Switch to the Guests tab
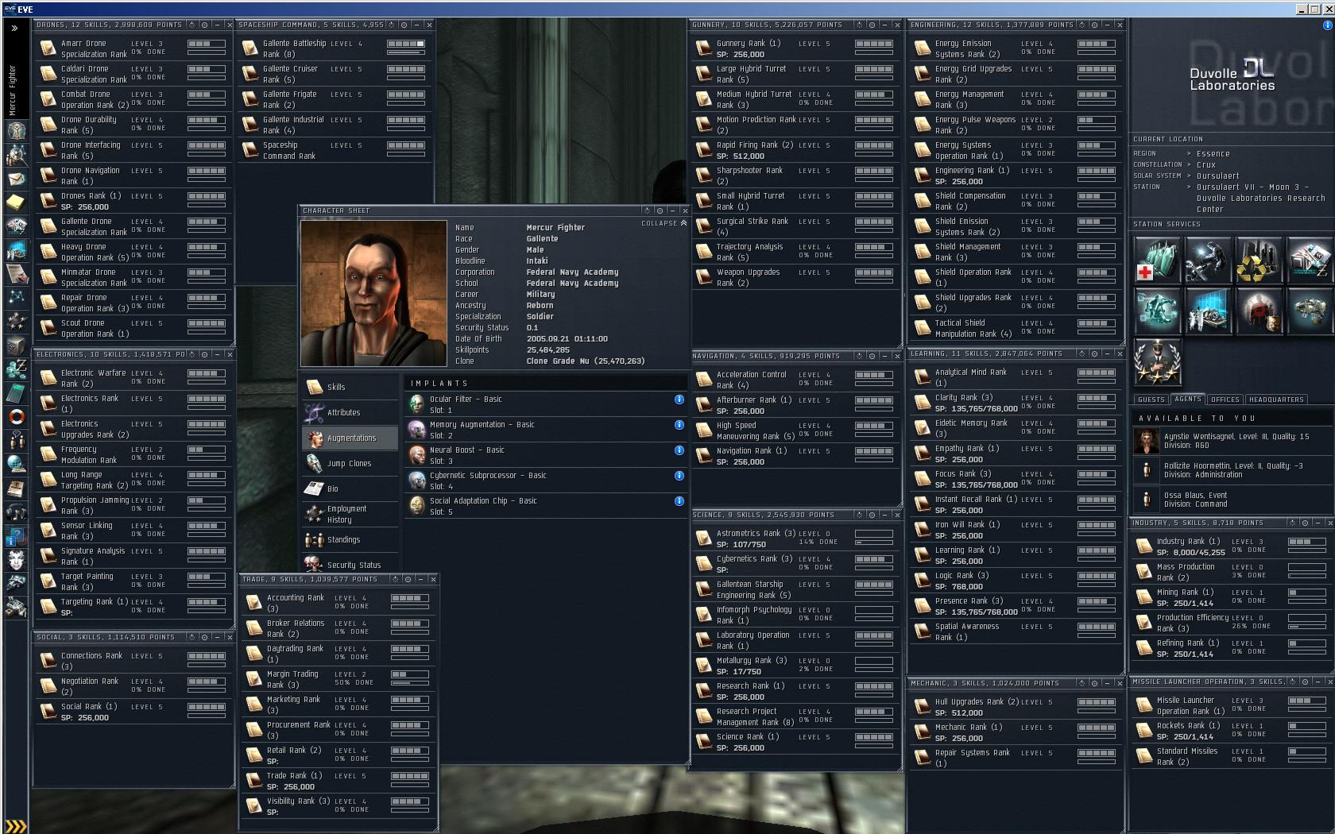The width and height of the screenshot is (1335, 834). [1151, 400]
